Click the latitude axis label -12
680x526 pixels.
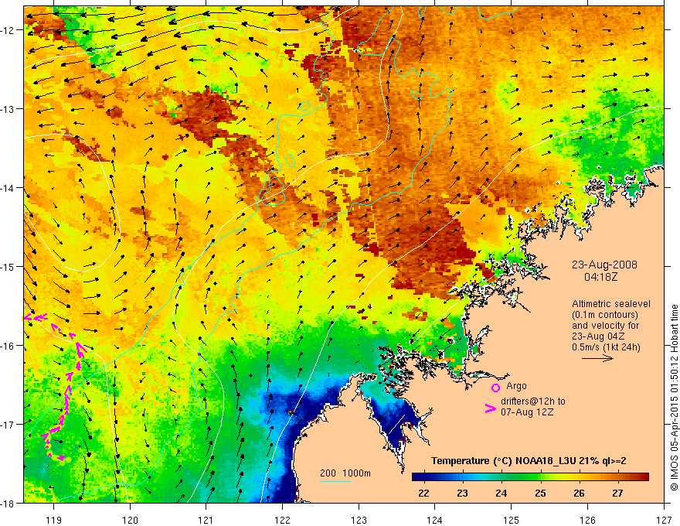point(9,30)
